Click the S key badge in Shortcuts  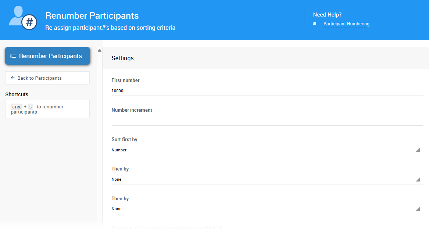coord(30,107)
